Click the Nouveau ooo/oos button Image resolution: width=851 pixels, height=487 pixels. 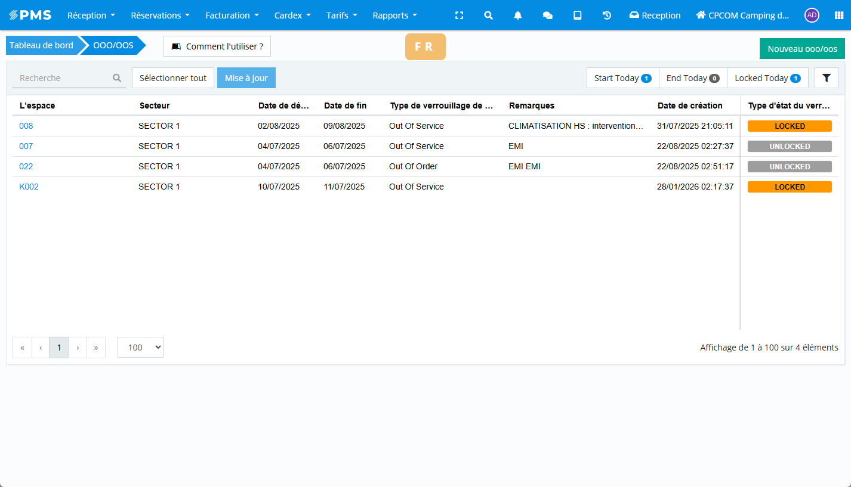click(801, 49)
